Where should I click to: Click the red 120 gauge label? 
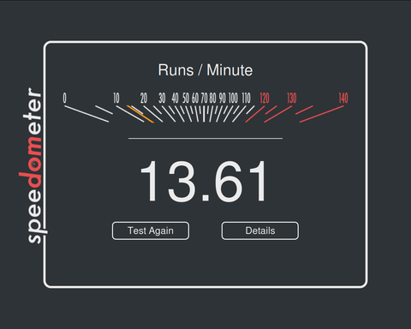(x=265, y=98)
